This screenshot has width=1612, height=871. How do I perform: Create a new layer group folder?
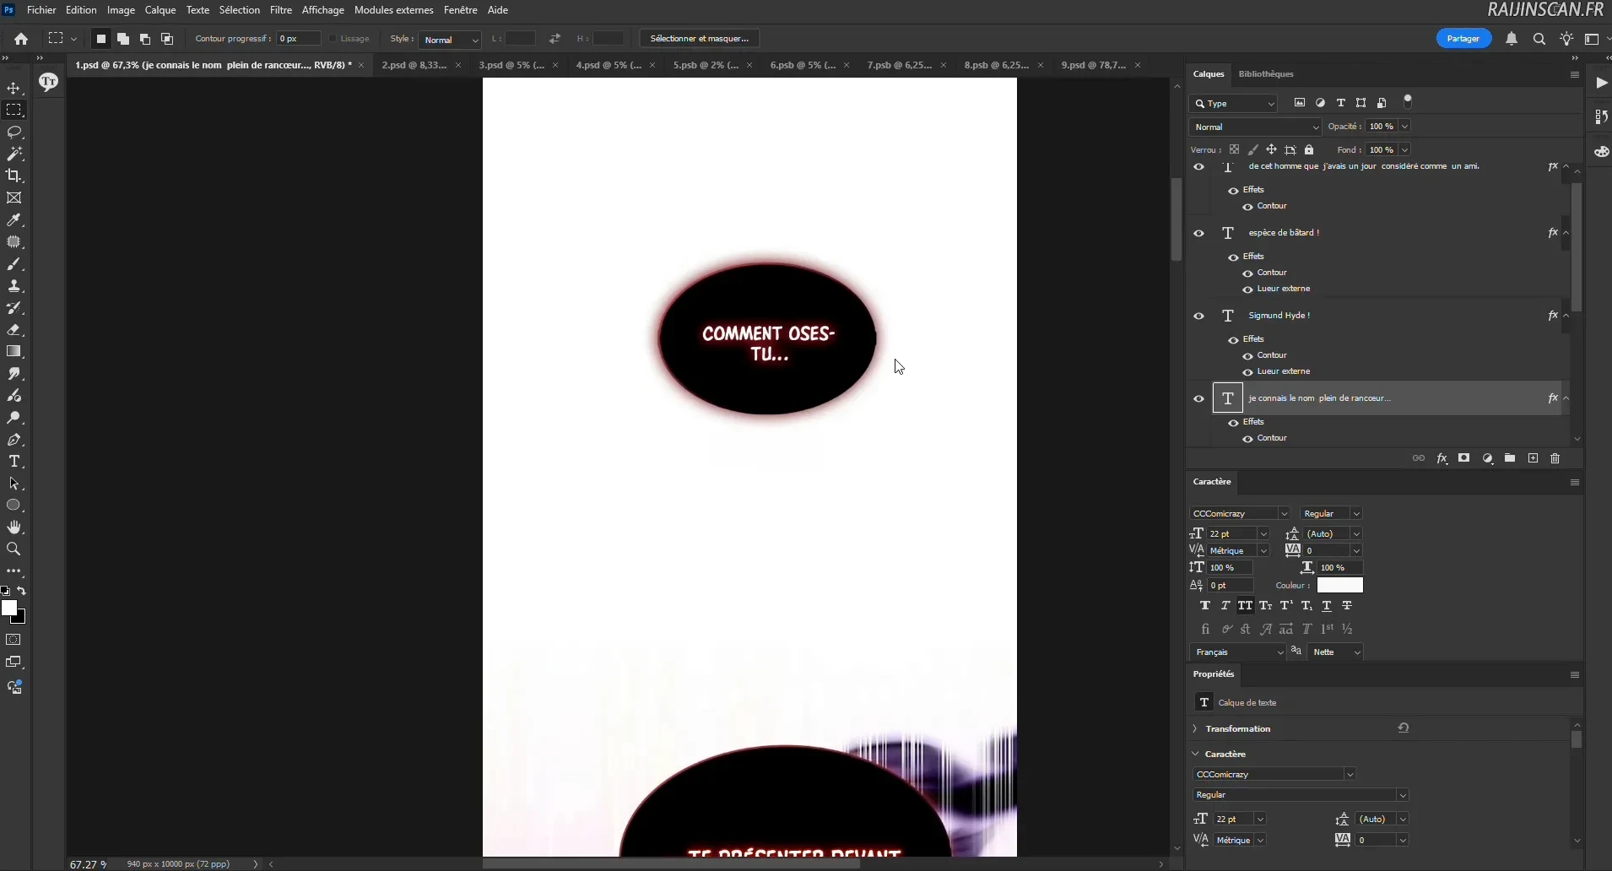[x=1510, y=458]
